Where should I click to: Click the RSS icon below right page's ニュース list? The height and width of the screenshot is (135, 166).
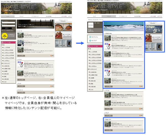(141, 86)
